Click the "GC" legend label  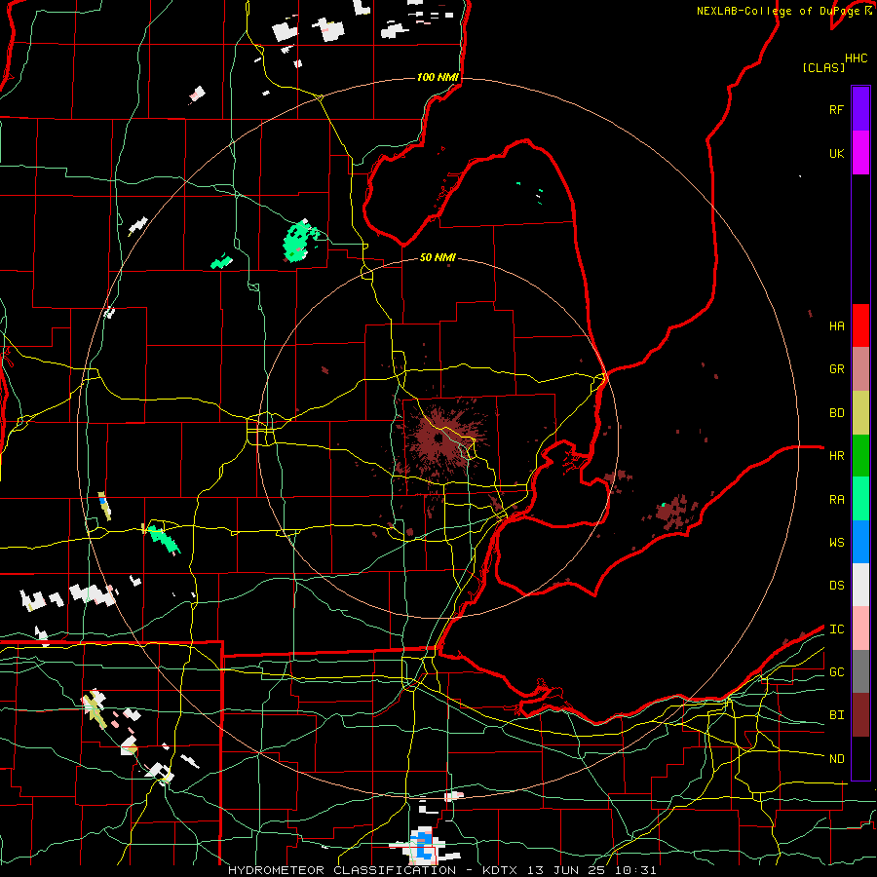tap(836, 672)
